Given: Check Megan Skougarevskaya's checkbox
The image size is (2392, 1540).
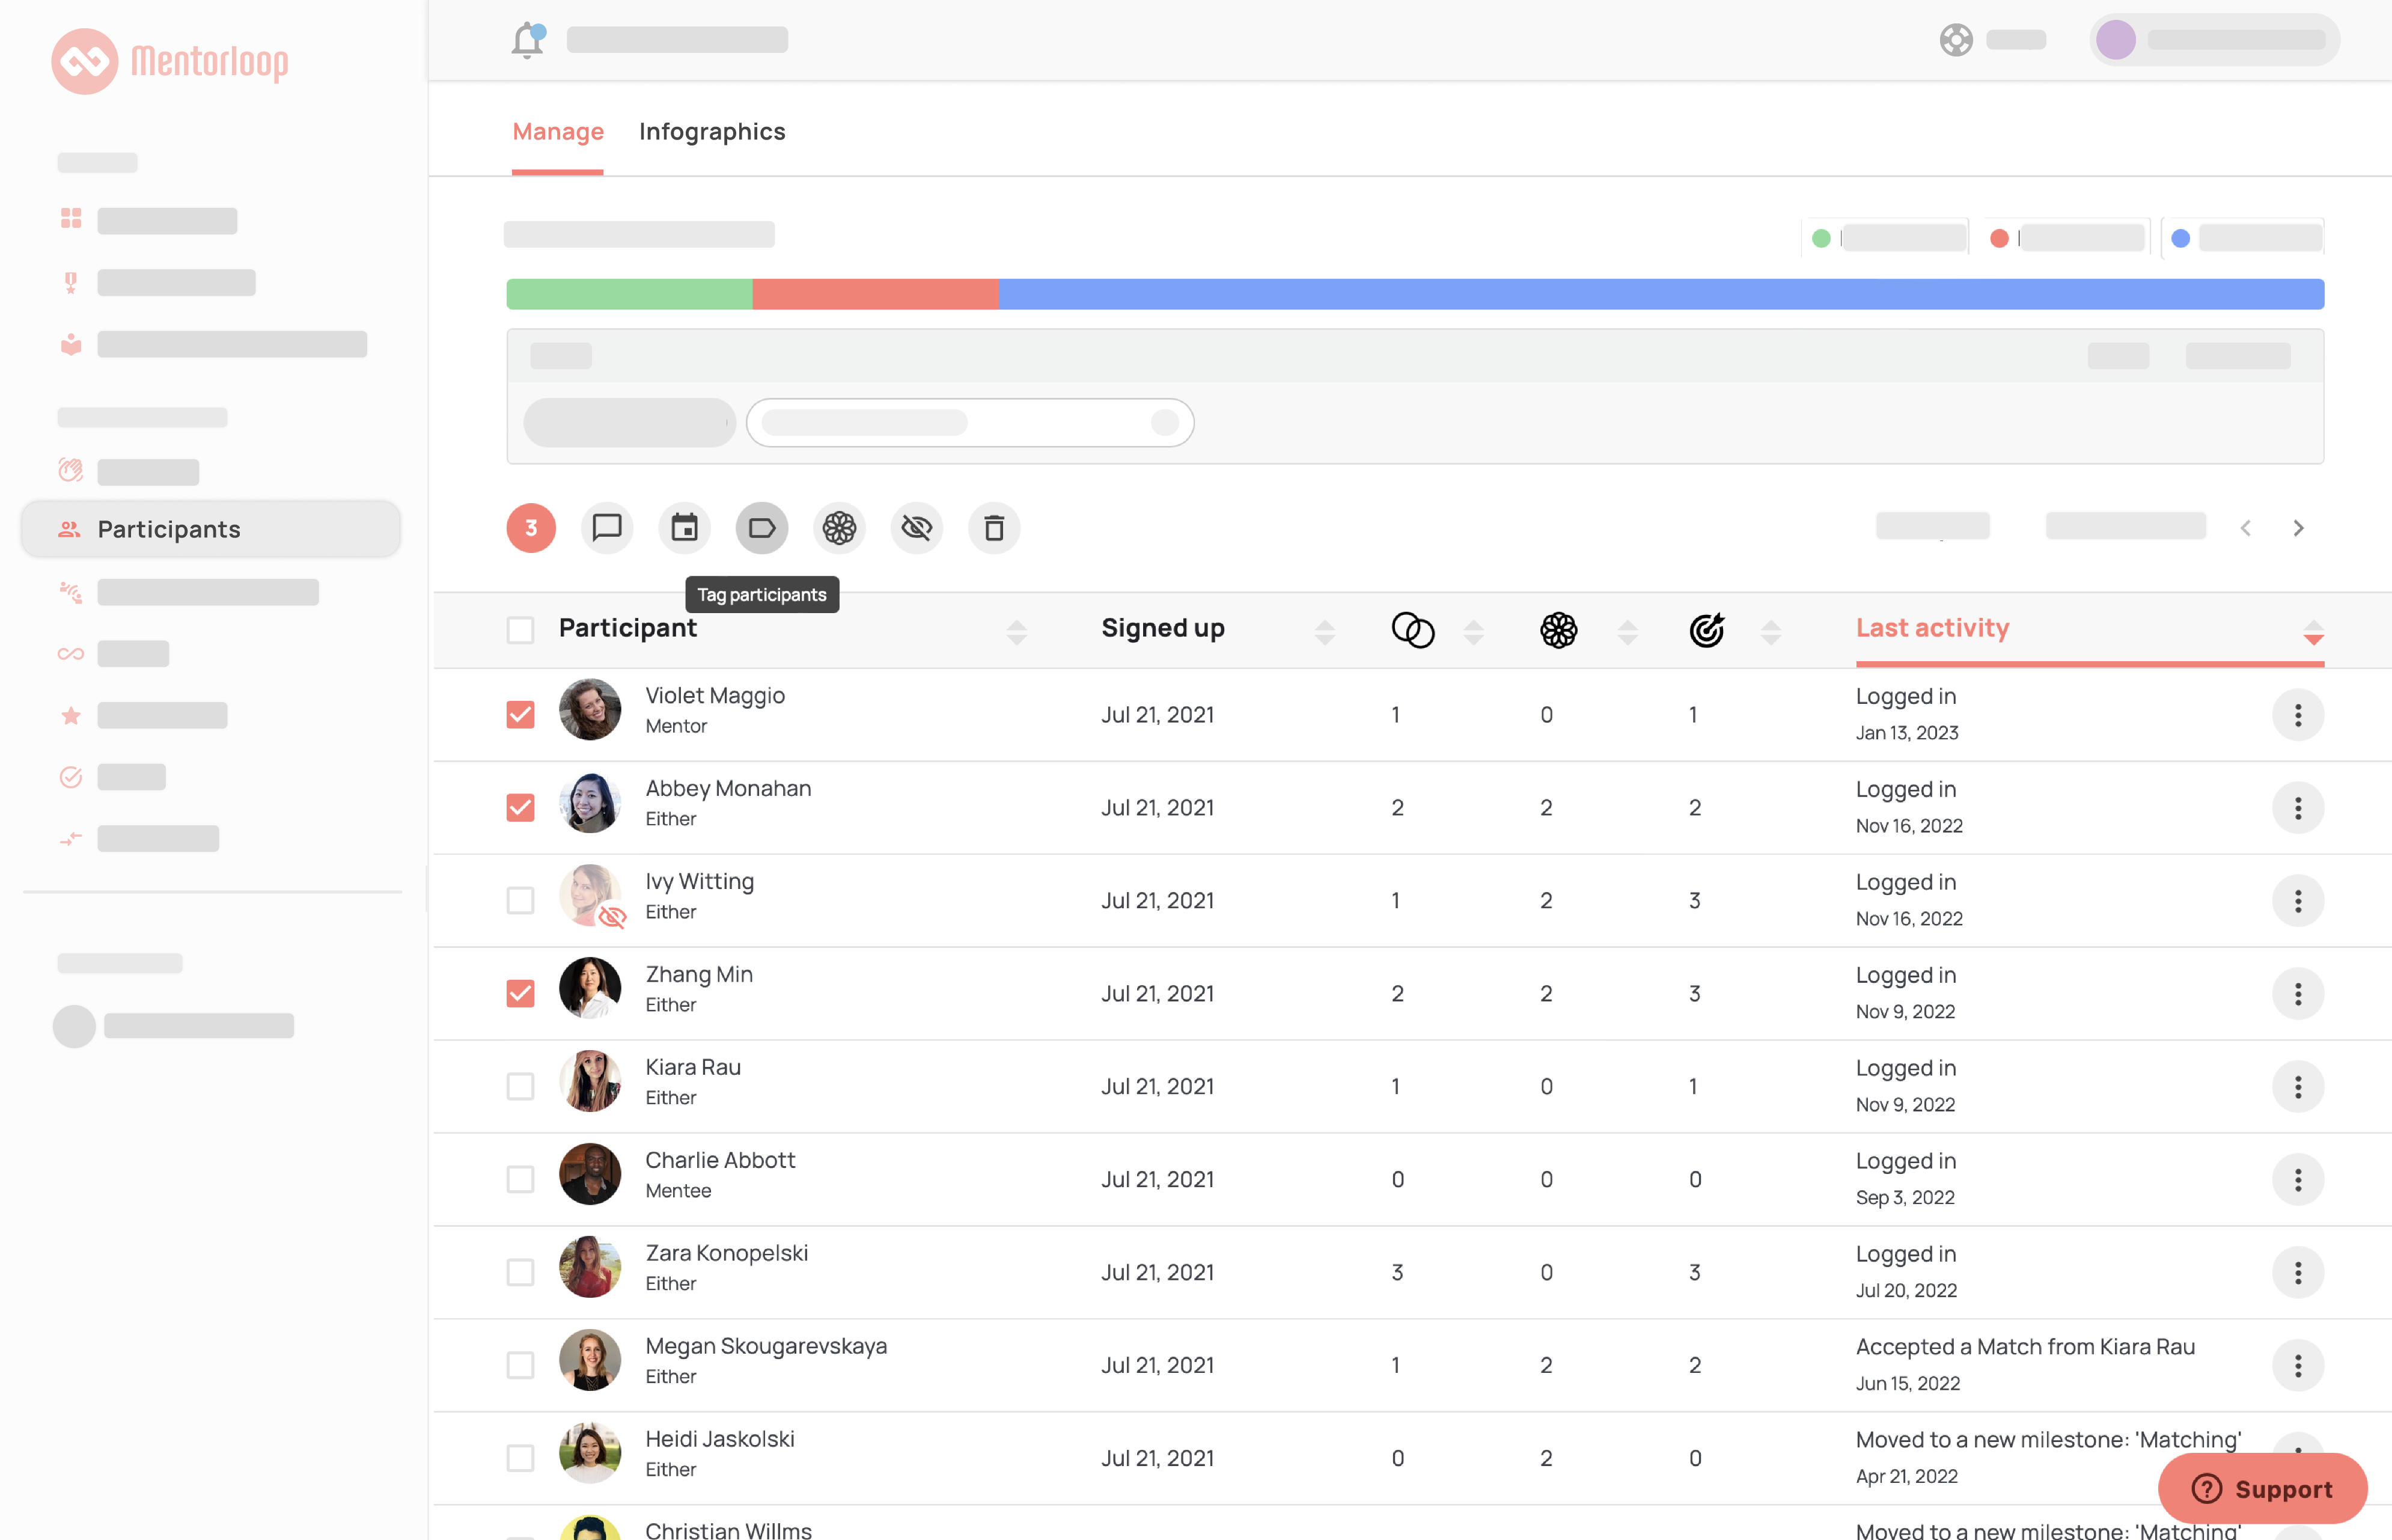Looking at the screenshot, I should [x=520, y=1366].
